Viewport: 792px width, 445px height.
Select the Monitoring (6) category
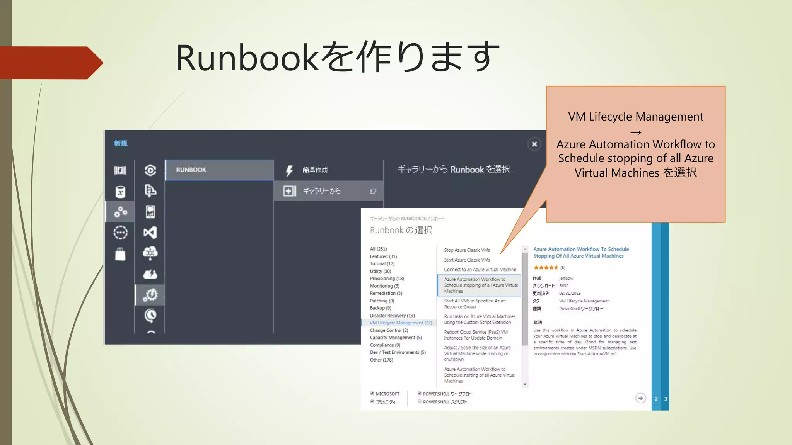pyautogui.click(x=384, y=286)
